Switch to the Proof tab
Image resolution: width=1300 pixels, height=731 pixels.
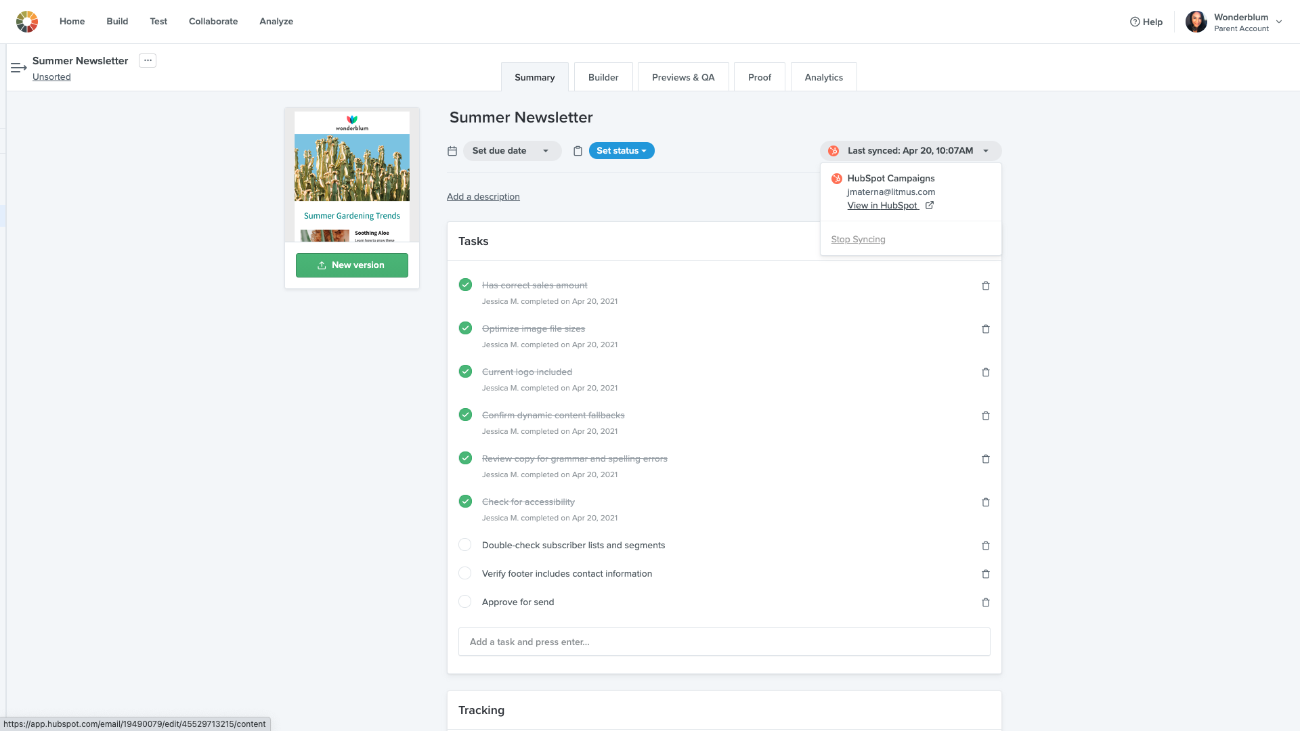coord(760,77)
